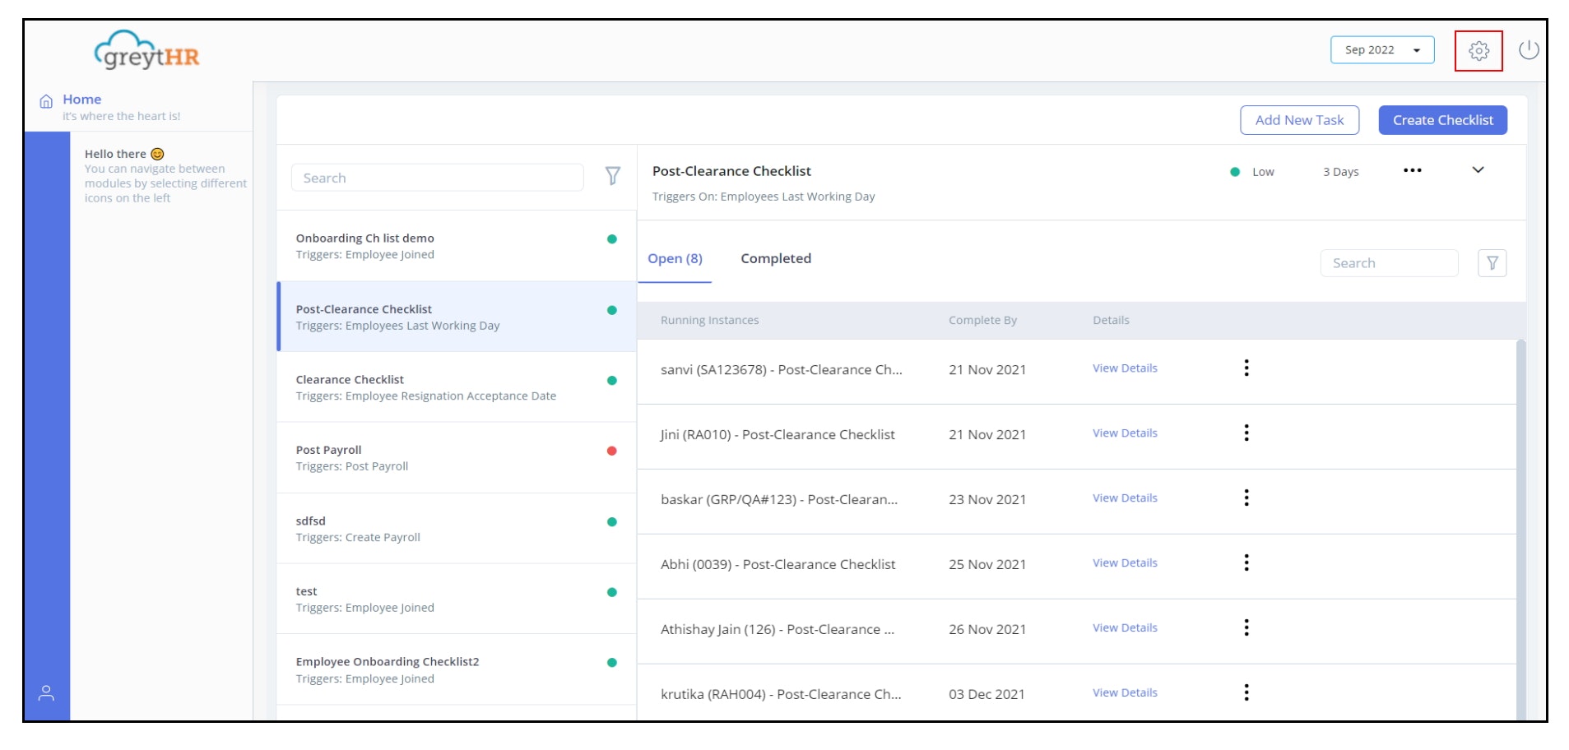Viewport: 1569px width, 750px height.
Task: Expand Post-Clearance Checklist header chevron
Action: coord(1478,170)
